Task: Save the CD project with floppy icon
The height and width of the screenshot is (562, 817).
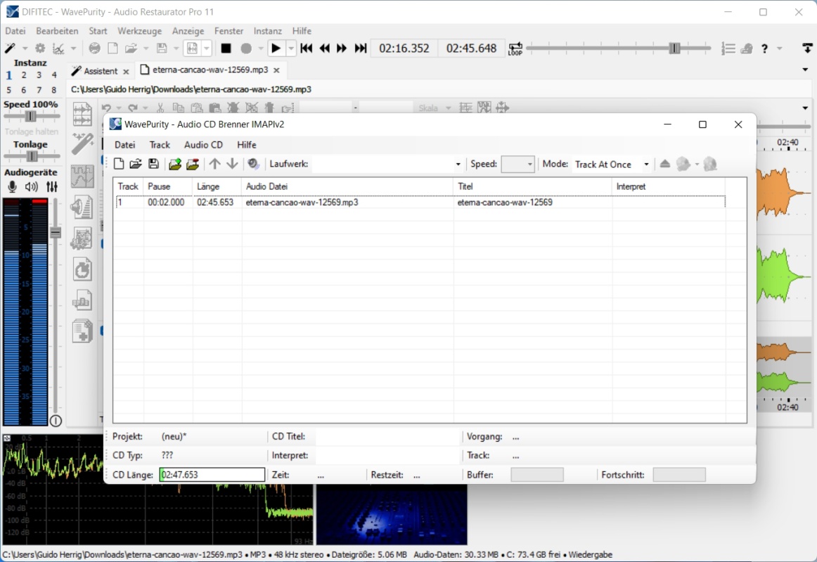Action: coord(153,164)
